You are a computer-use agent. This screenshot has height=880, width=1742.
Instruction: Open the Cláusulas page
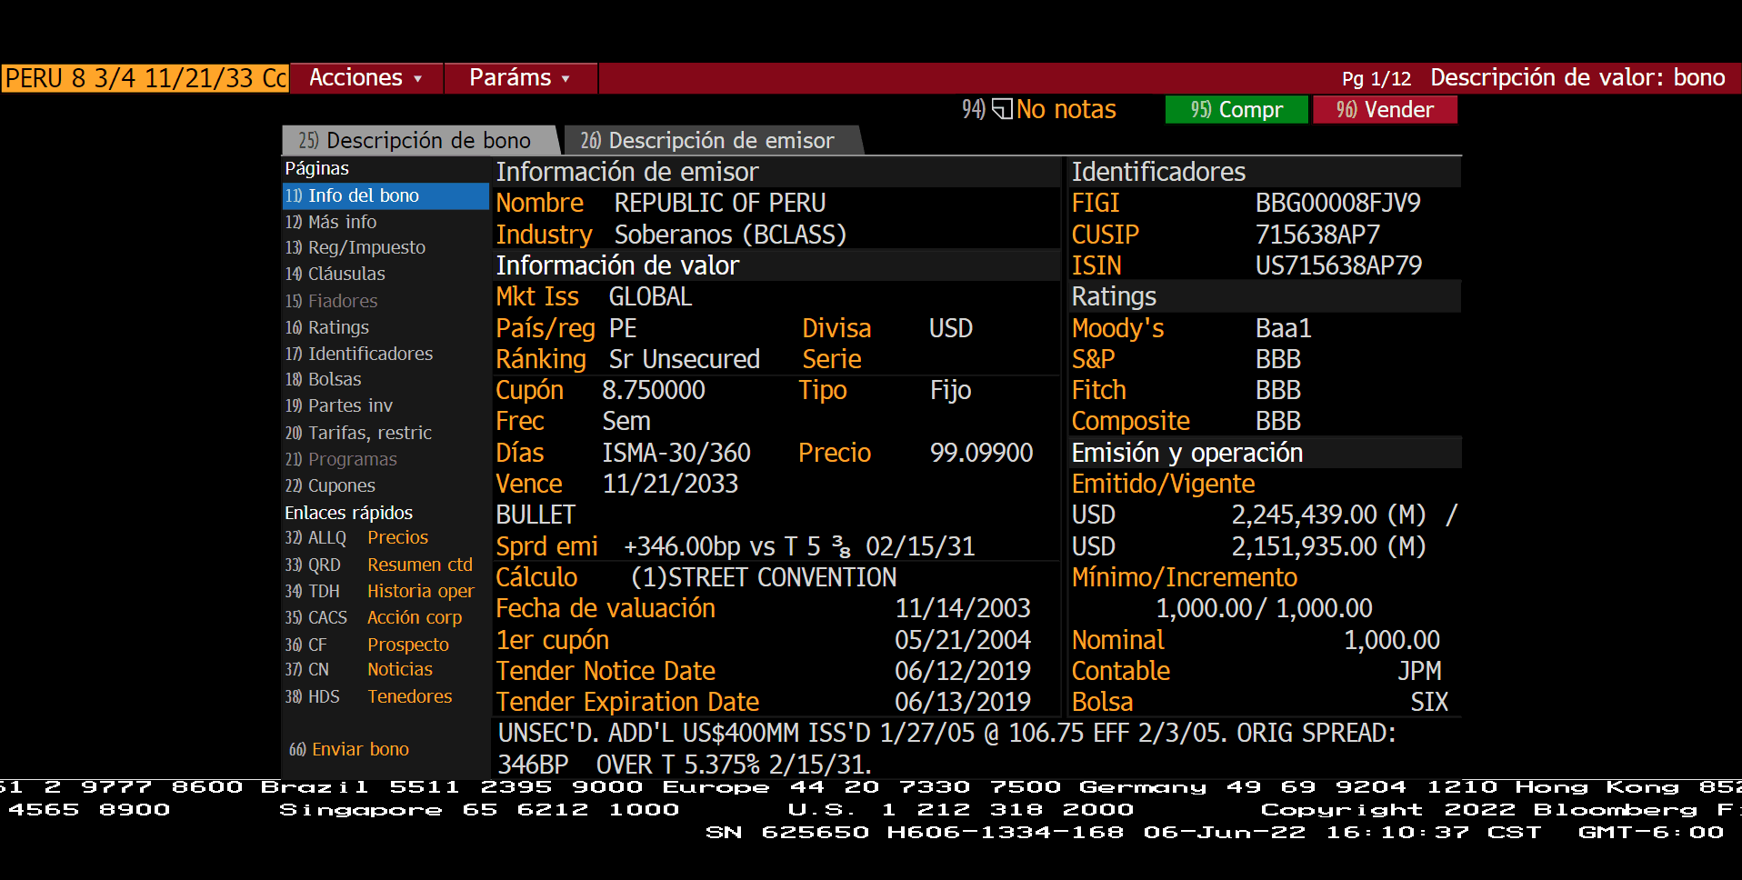tap(345, 274)
